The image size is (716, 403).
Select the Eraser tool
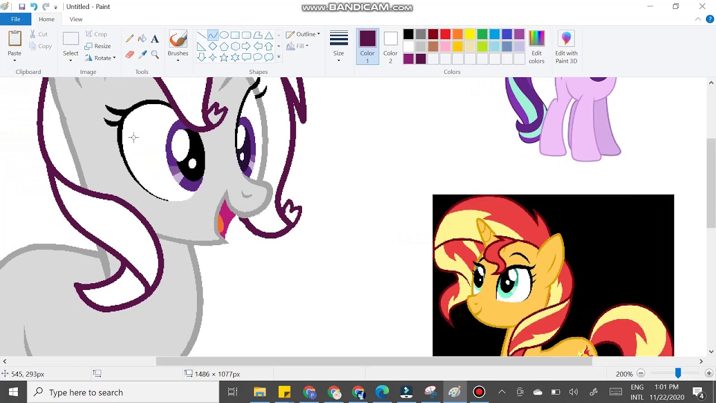pyautogui.click(x=130, y=54)
